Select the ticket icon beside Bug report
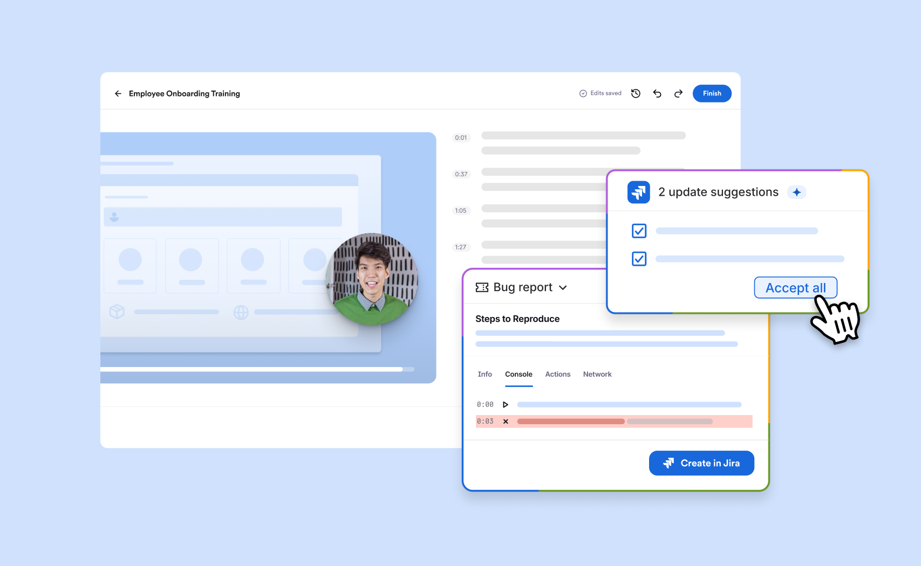Screen dimensions: 921x566 click(482, 287)
